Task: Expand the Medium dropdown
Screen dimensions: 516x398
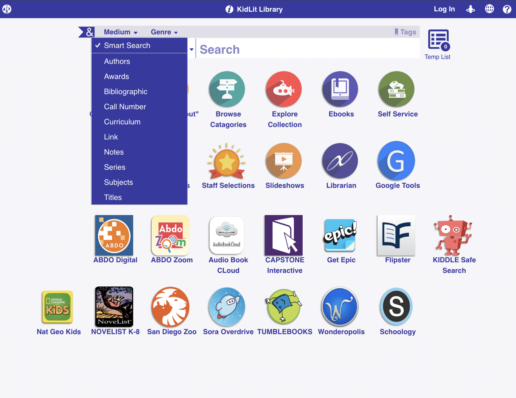Action: pyautogui.click(x=121, y=32)
